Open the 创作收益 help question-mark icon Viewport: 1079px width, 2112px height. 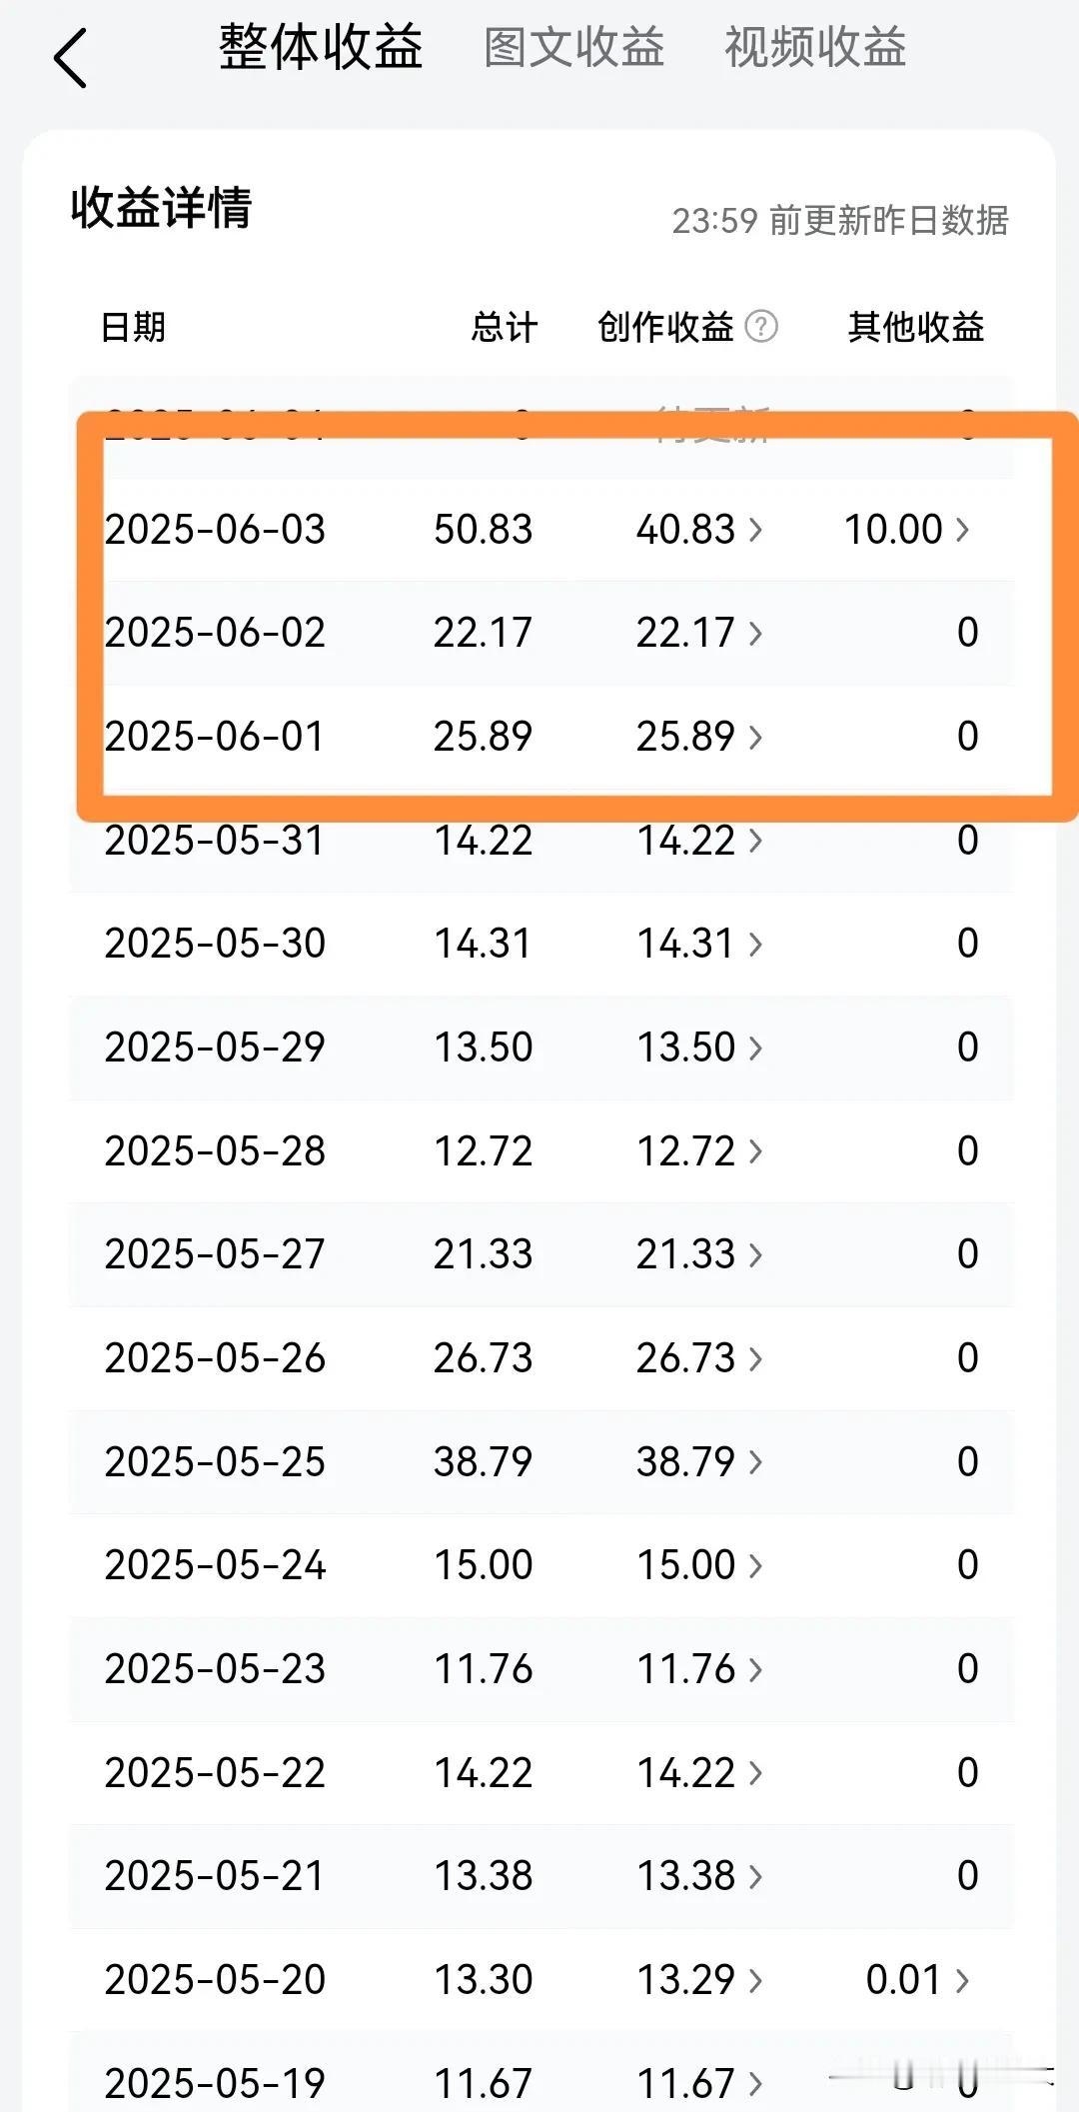[x=761, y=326]
